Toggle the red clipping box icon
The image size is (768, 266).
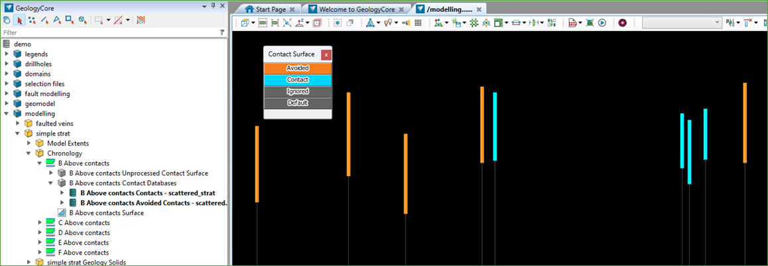[x=317, y=22]
